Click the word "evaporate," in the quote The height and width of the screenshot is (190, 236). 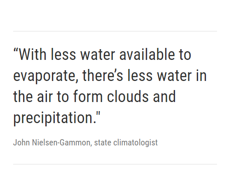(46, 77)
